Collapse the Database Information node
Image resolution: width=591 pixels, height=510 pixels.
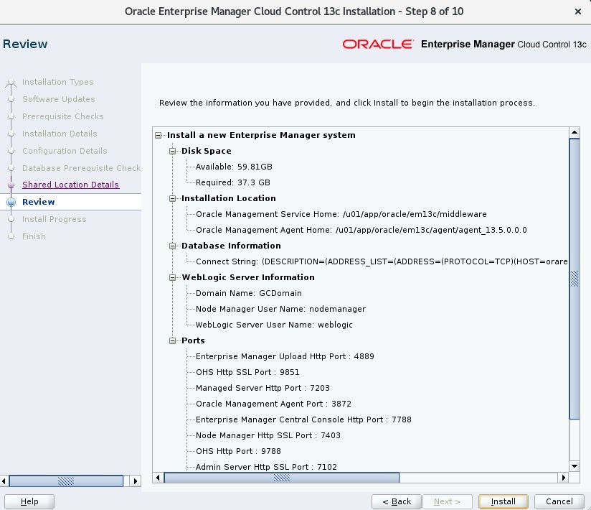173,246
